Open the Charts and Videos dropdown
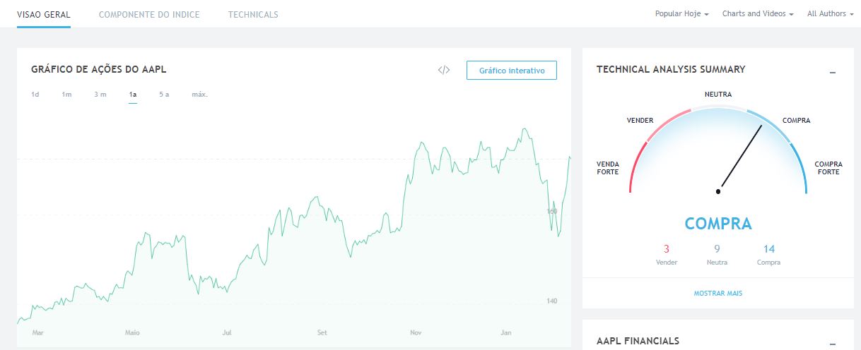Screen dimensions: 861x350 tap(758, 13)
